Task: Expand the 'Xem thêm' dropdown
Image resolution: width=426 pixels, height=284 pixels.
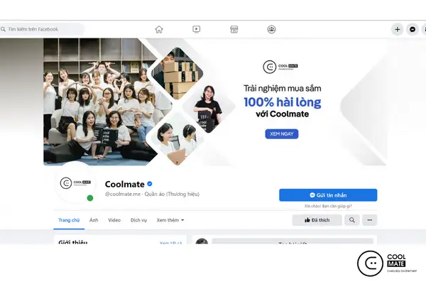Action: click(170, 220)
